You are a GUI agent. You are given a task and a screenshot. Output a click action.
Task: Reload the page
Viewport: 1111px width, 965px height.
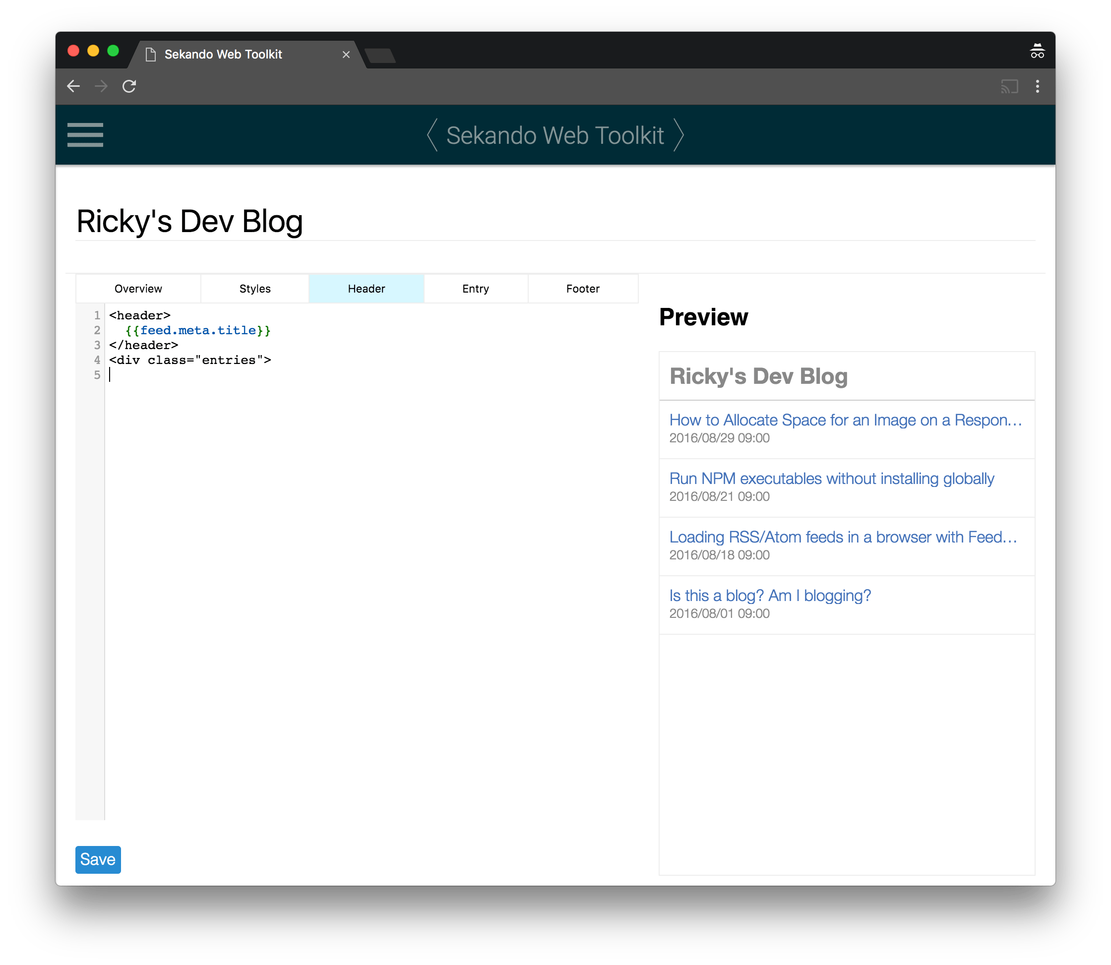(129, 86)
